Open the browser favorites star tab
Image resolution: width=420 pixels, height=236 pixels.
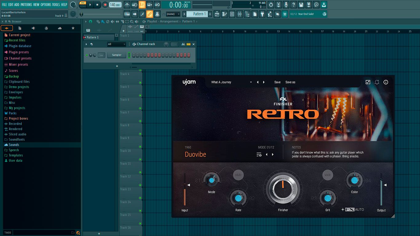tap(73, 28)
